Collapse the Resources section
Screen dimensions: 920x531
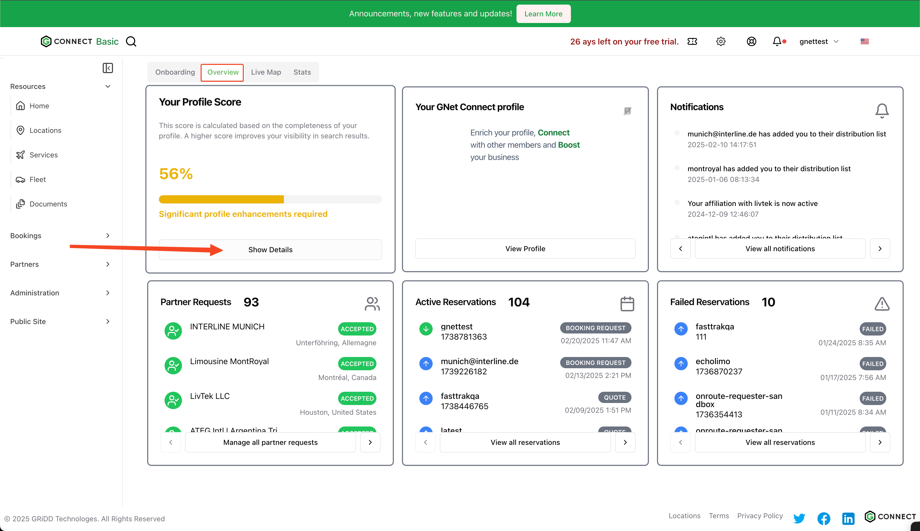[x=108, y=86]
